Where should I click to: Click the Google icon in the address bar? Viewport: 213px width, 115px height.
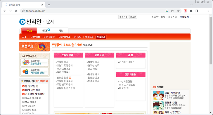(167, 11)
